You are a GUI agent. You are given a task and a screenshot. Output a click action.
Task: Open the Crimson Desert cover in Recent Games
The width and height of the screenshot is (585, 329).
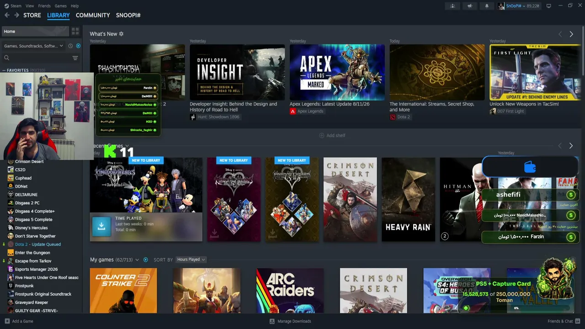pos(350,200)
